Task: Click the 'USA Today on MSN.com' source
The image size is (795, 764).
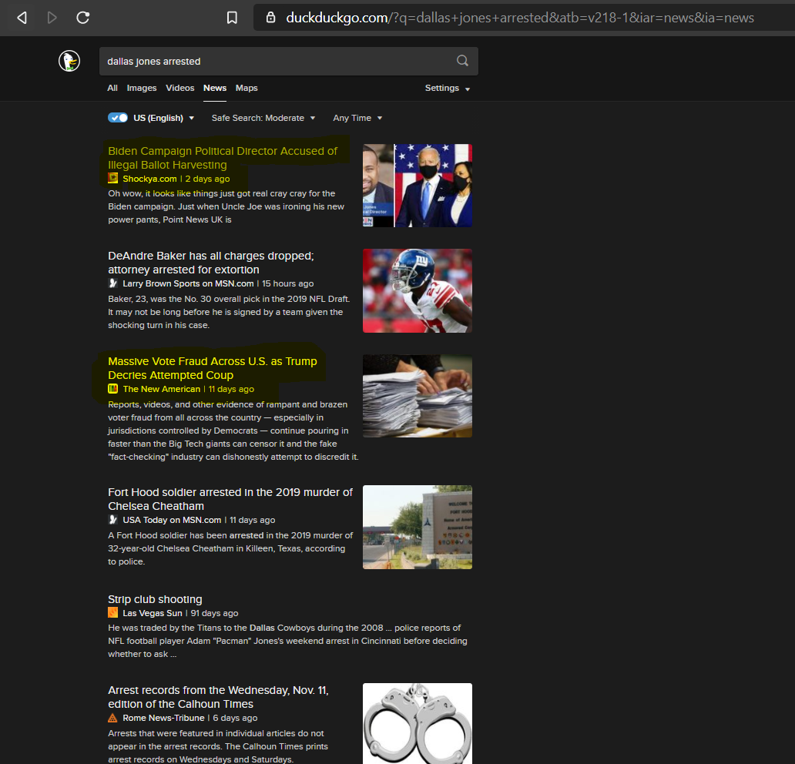Action: pyautogui.click(x=172, y=520)
